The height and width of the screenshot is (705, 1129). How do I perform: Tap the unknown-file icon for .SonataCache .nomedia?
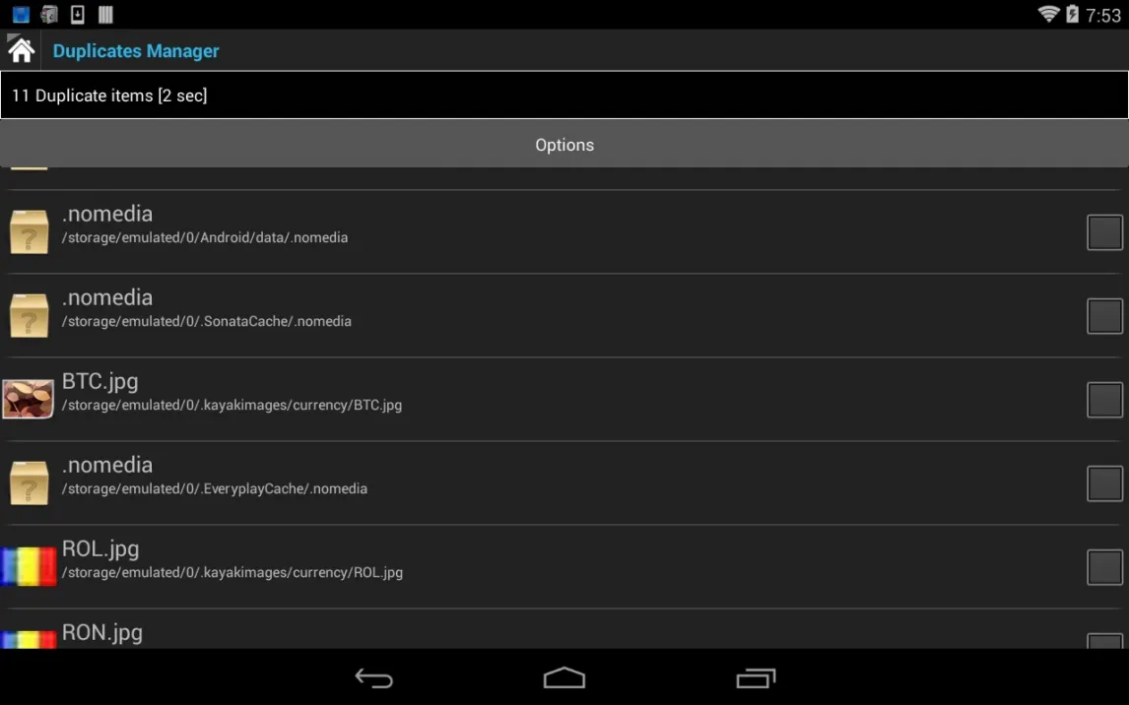tap(29, 315)
